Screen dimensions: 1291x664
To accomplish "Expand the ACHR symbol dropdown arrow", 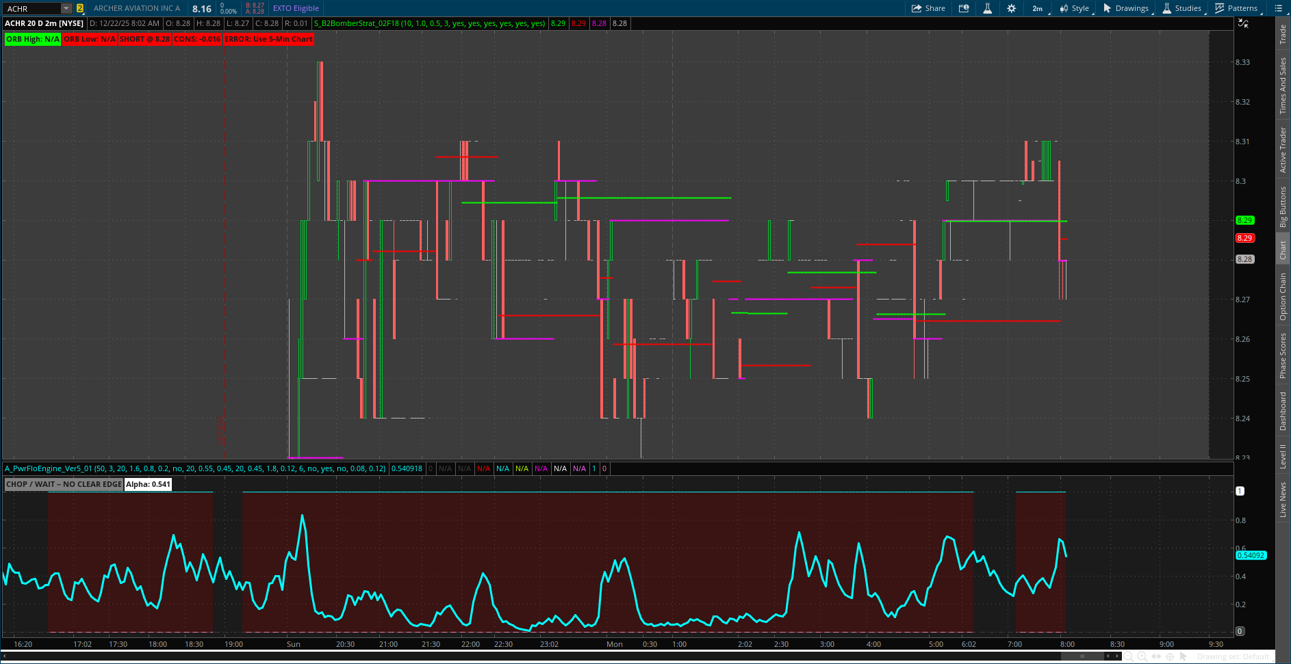I will pyautogui.click(x=66, y=8).
